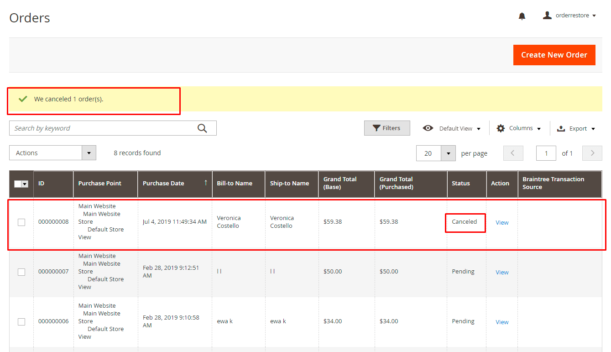
Task: Click date Feb 28, 2019 9:12:51 AM
Action: click(171, 272)
